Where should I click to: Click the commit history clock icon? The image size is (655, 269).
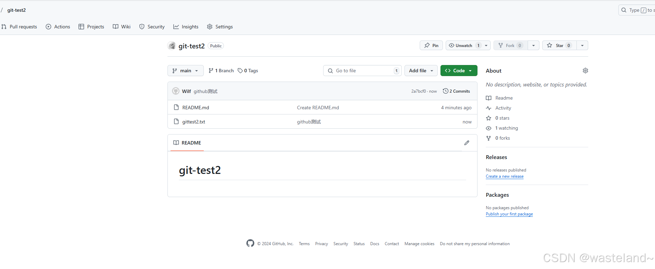(446, 91)
